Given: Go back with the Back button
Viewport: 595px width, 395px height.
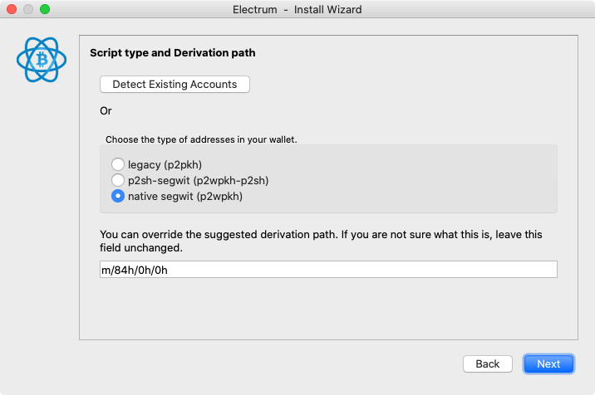Looking at the screenshot, I should tap(487, 364).
